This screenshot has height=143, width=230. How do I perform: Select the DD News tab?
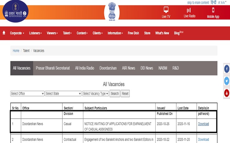(147, 68)
